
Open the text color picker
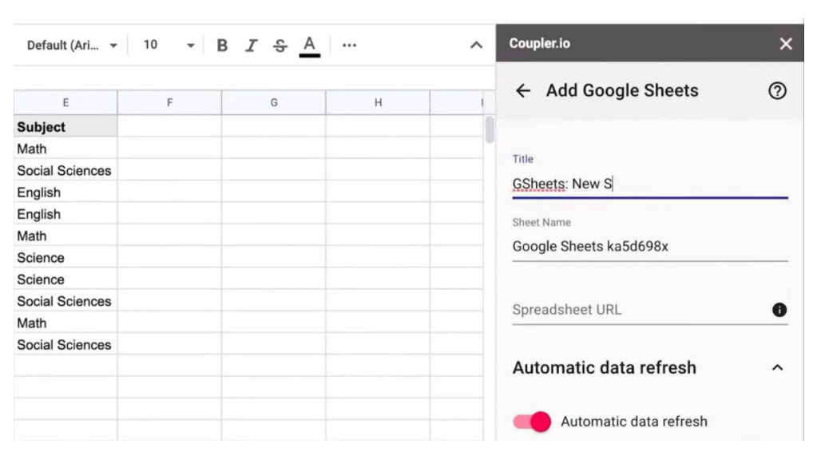pos(310,46)
